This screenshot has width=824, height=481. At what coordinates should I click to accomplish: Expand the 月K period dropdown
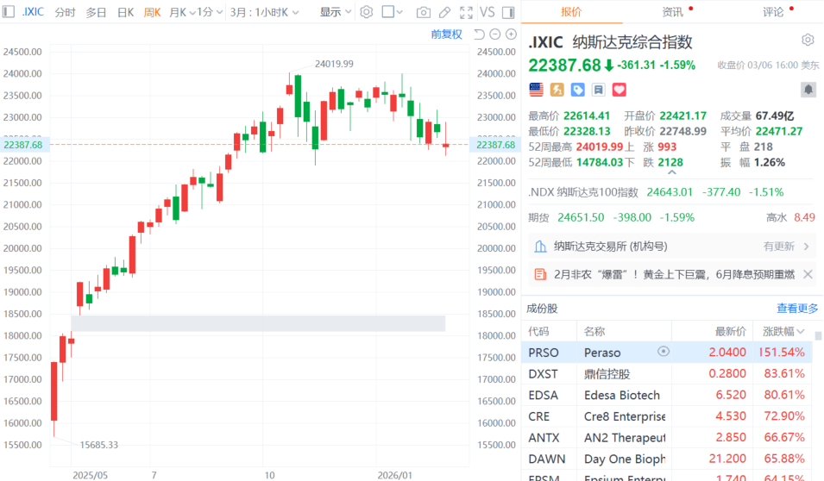click(179, 12)
